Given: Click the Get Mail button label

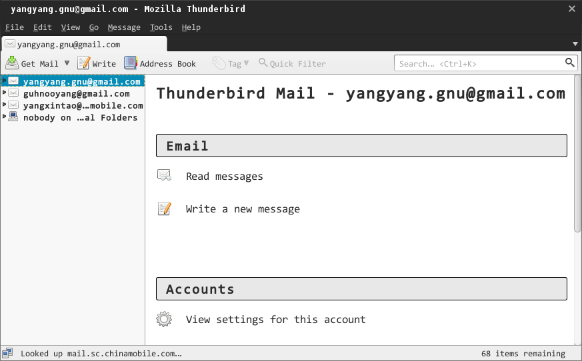Looking at the screenshot, I should pos(40,64).
